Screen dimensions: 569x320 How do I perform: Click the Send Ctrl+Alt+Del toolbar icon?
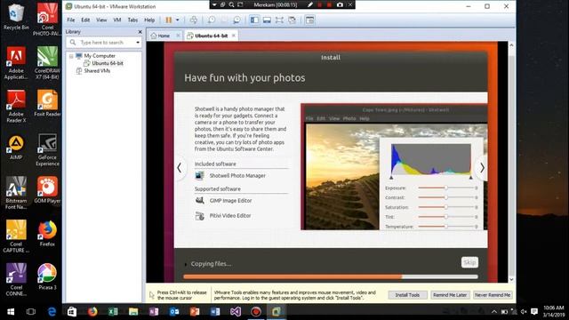point(194,20)
